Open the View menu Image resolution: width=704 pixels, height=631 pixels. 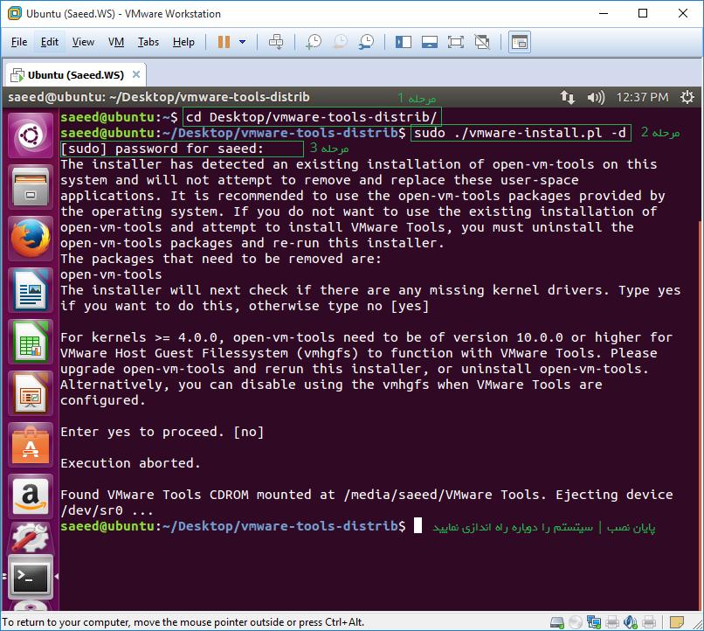coord(83,42)
